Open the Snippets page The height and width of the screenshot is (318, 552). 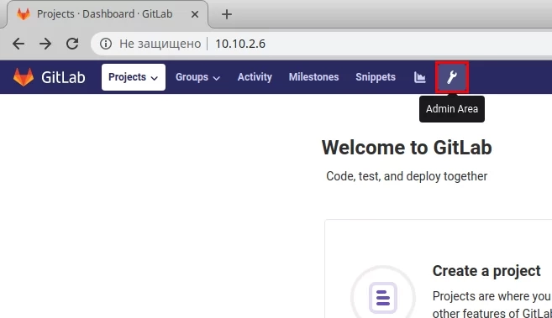coord(376,77)
